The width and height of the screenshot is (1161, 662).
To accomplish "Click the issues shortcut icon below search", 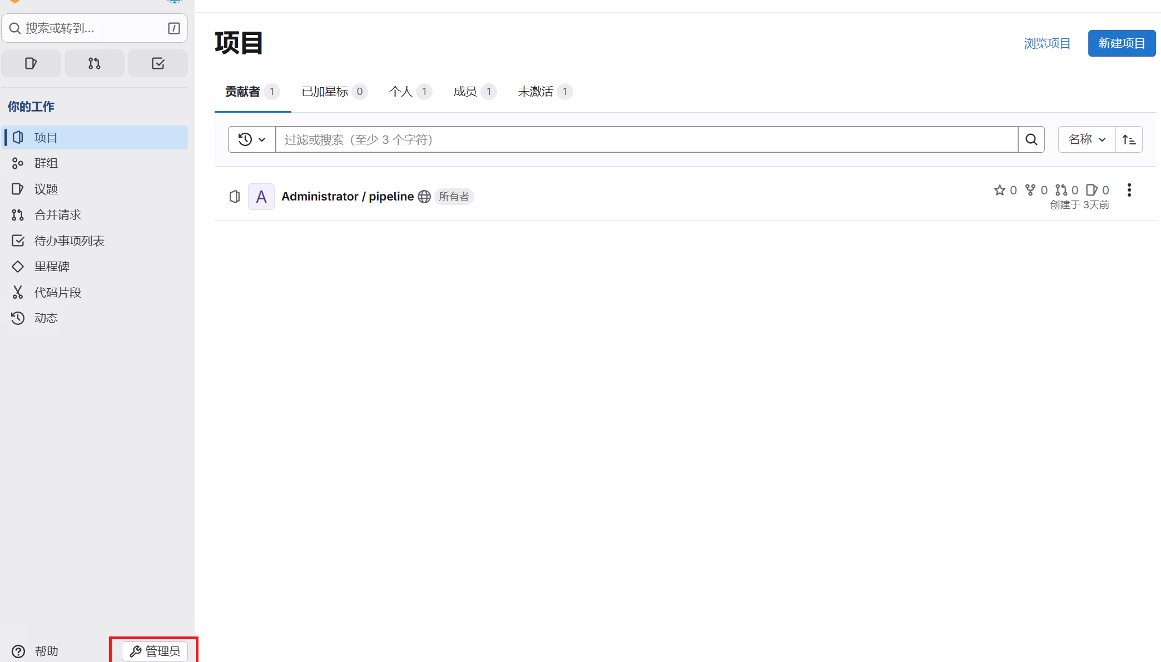I will [x=31, y=63].
